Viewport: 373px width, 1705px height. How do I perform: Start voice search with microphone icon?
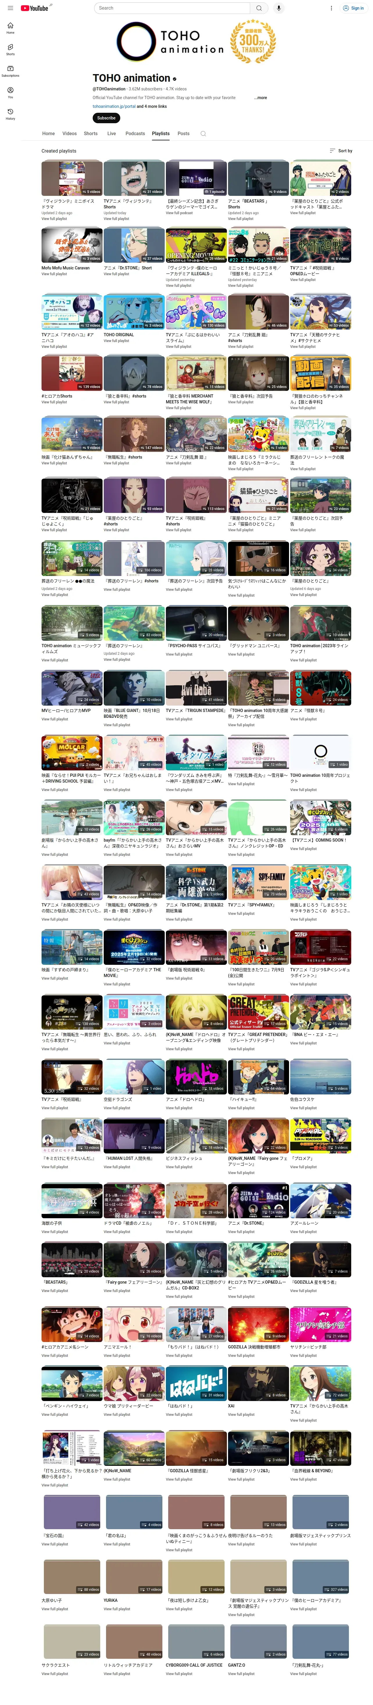pyautogui.click(x=279, y=8)
